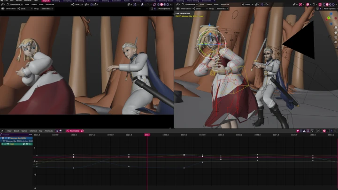Open Drag Select Box dropdown in left viewport
This screenshot has width=338, height=190.
tap(47, 8)
